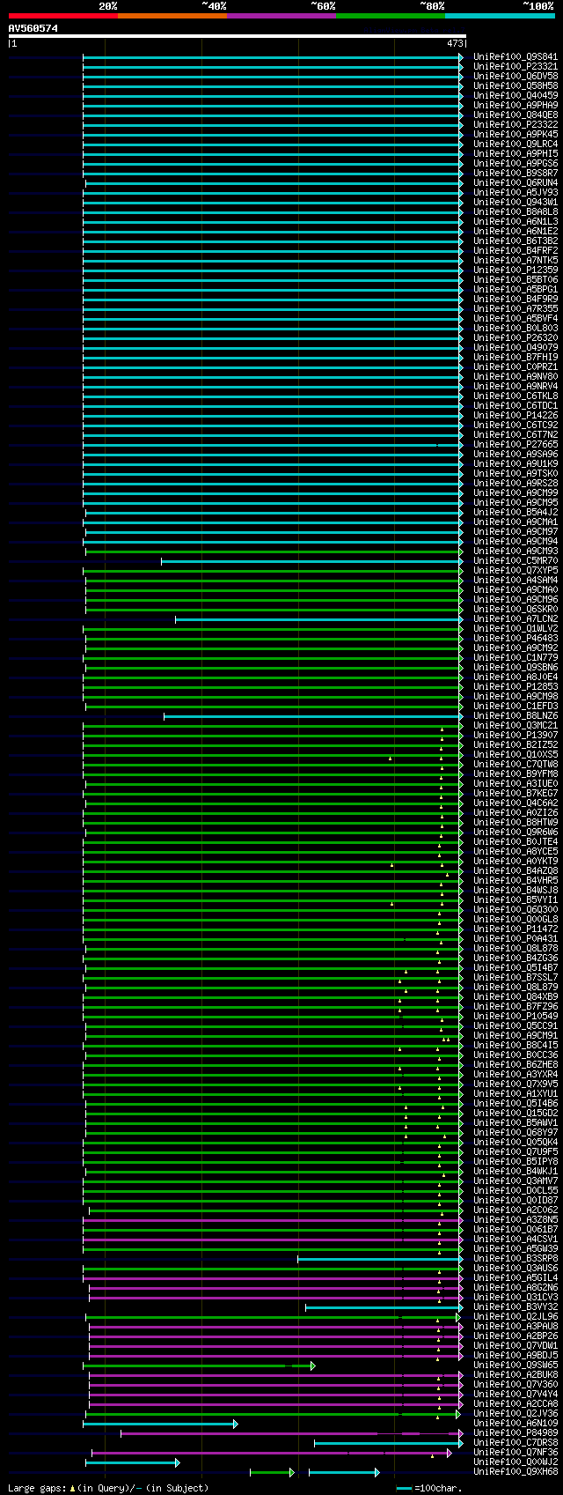The image size is (563, 1495).
Task: Select UniRef100_A7R355 label
Action: click(x=515, y=308)
